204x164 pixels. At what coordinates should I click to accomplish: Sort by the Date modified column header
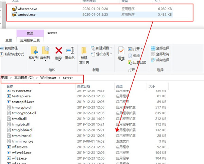(x=84, y=86)
